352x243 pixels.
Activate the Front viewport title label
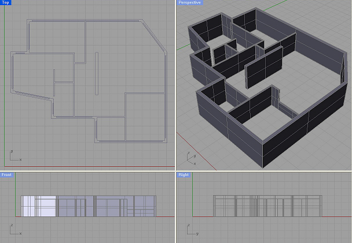6,175
